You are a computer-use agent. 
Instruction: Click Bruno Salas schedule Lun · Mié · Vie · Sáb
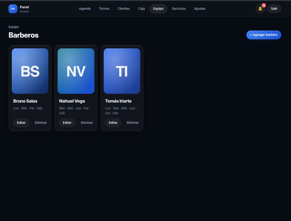point(28,108)
